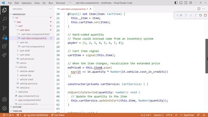Open the Extensions view
Image resolution: width=208 pixels, height=117 pixels.
click(x=4, y=46)
